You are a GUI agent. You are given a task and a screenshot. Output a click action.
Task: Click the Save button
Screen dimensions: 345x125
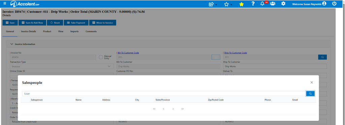tap(10, 23)
